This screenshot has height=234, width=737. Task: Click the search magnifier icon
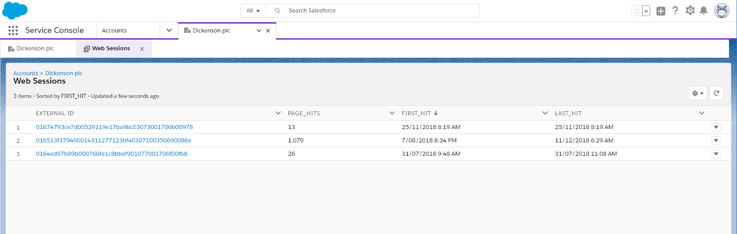click(278, 11)
